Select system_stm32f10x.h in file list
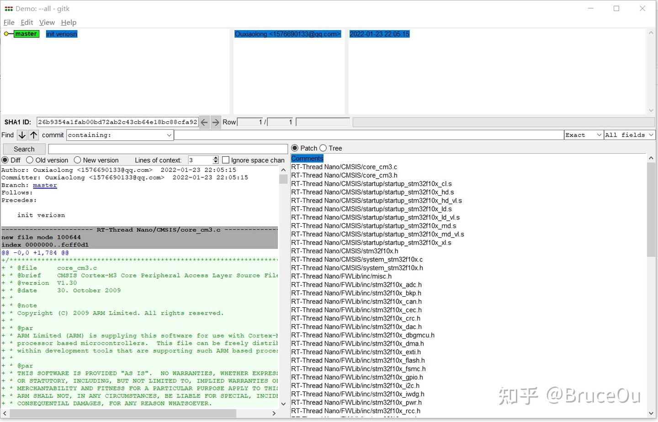Viewport: 658px width, 422px height. (x=357, y=268)
